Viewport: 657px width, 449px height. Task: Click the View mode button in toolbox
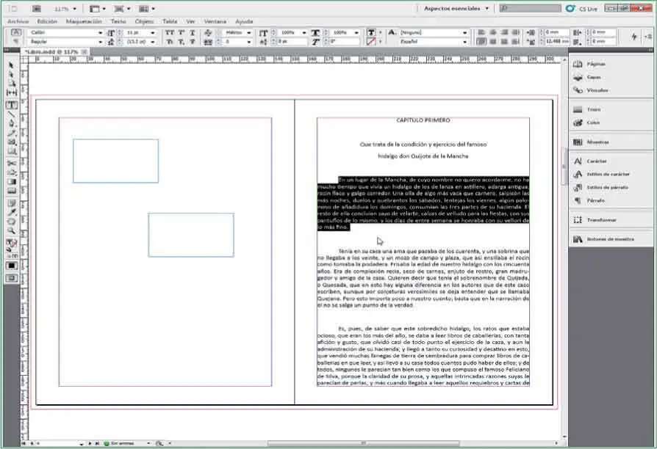(x=11, y=278)
